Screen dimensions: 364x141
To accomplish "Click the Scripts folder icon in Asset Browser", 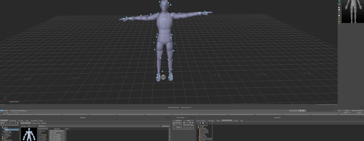I will [x=198, y=127].
